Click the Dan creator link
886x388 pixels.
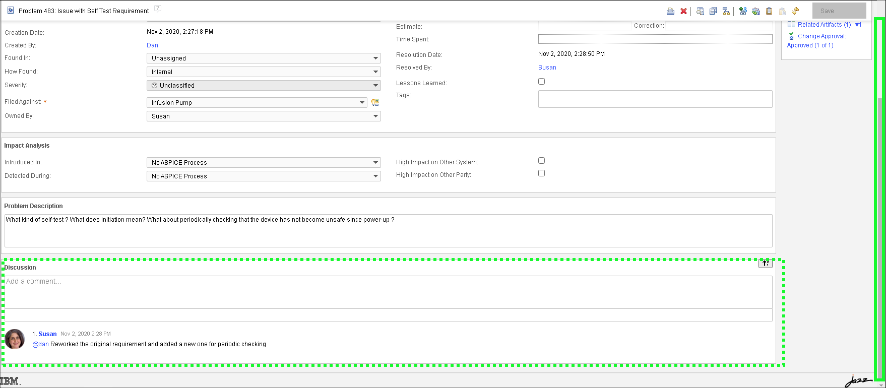pyautogui.click(x=152, y=45)
